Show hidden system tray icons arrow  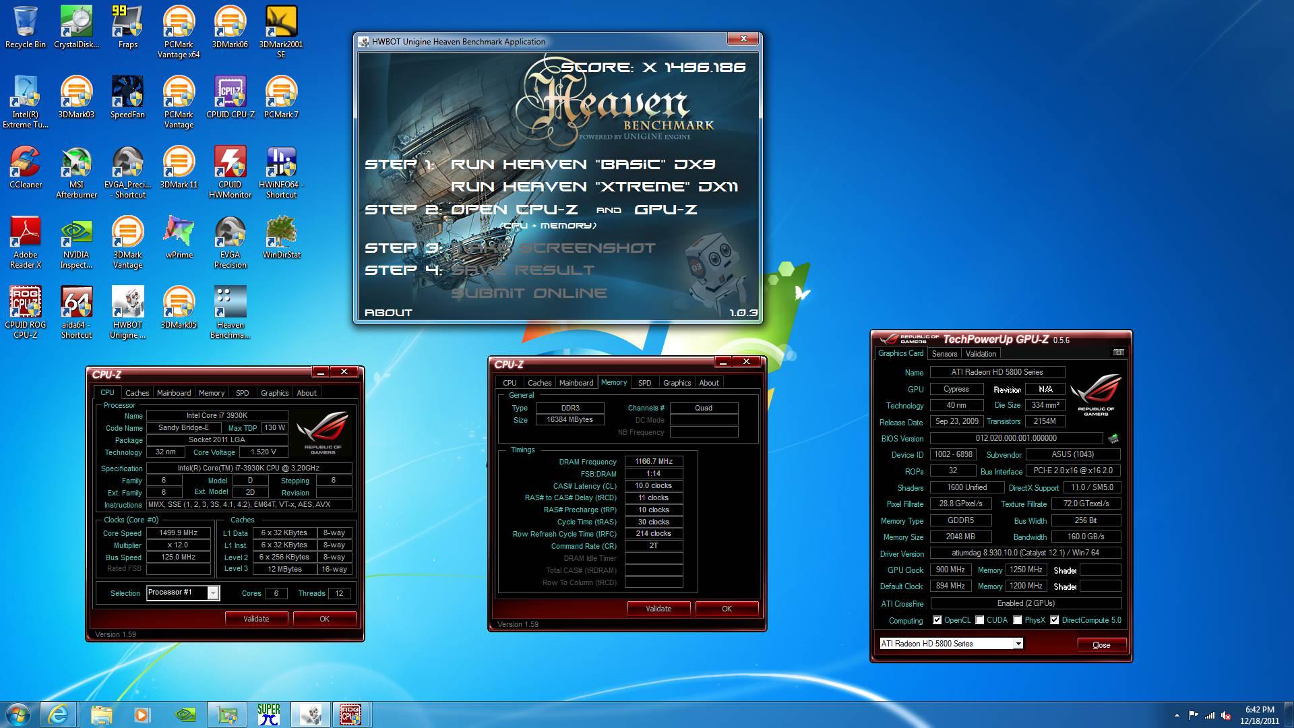pos(1177,715)
